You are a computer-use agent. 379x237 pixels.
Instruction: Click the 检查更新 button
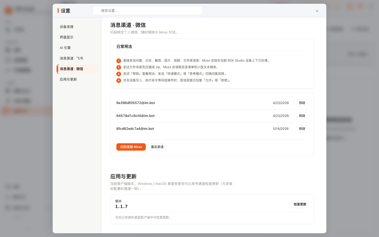300,204
